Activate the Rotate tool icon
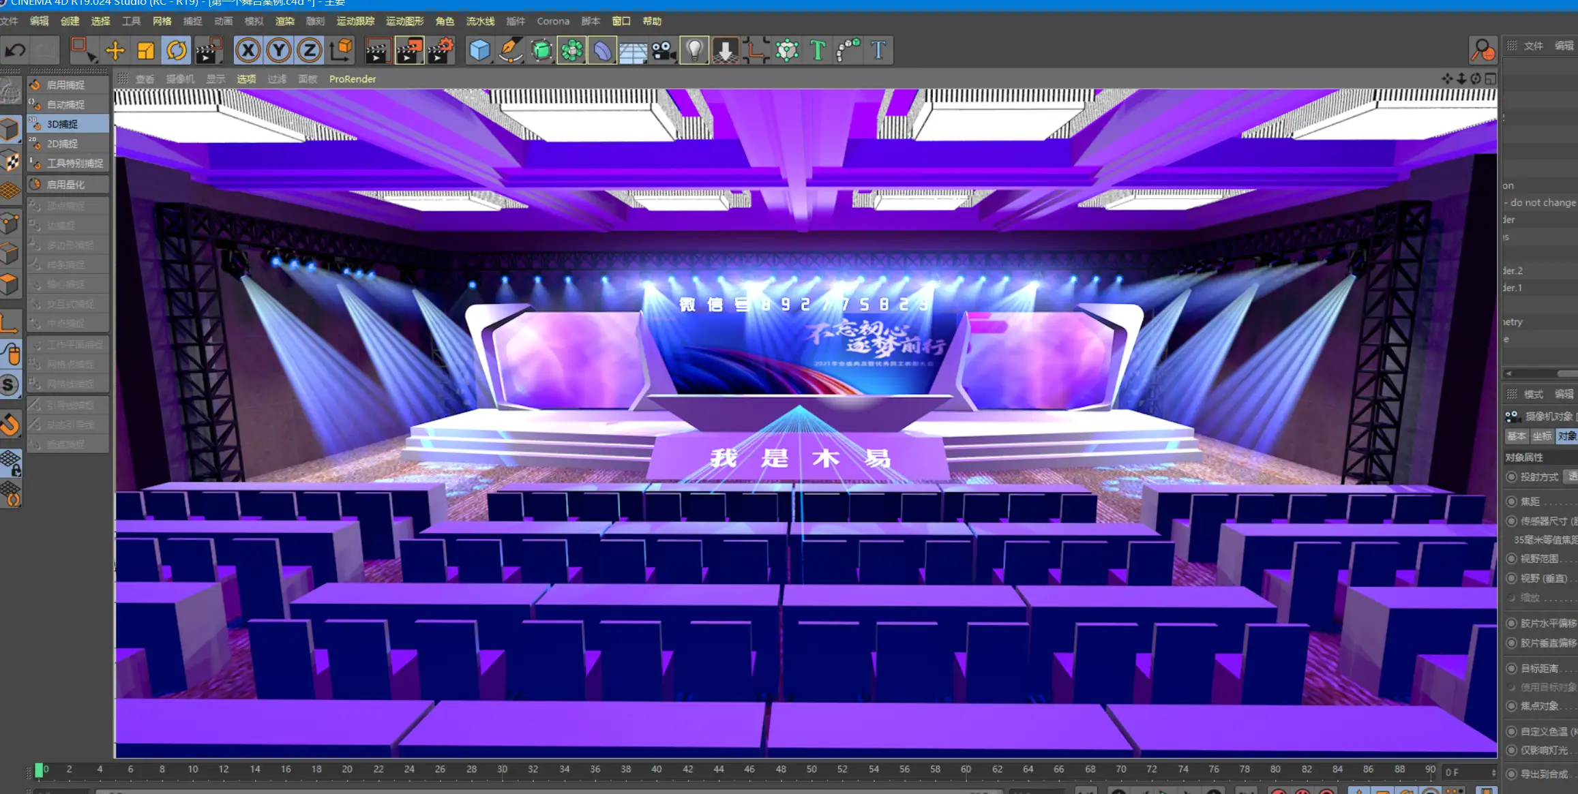Image resolution: width=1578 pixels, height=794 pixels. 176,50
